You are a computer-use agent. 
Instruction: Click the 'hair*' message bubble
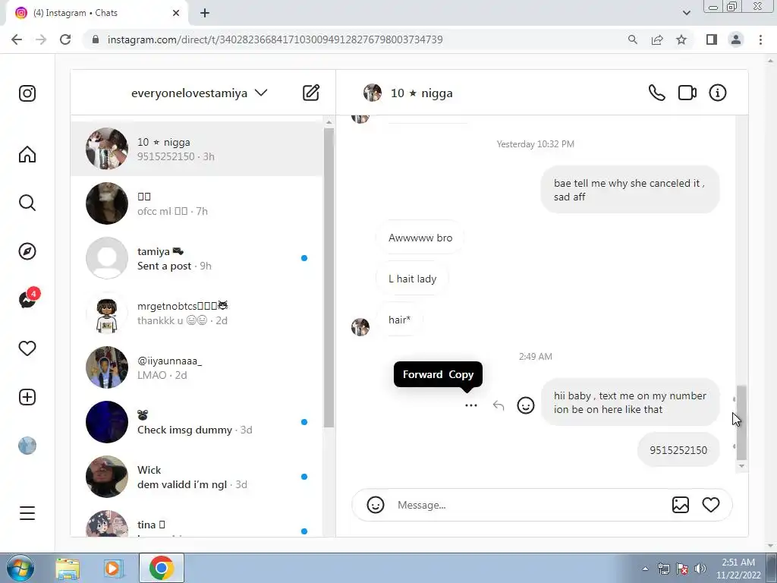coord(399,320)
